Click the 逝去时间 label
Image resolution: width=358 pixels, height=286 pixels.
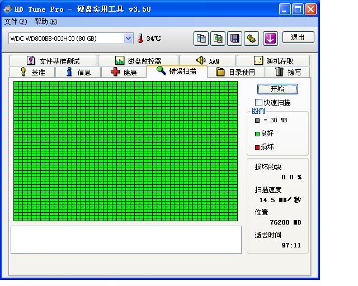pos(268,235)
